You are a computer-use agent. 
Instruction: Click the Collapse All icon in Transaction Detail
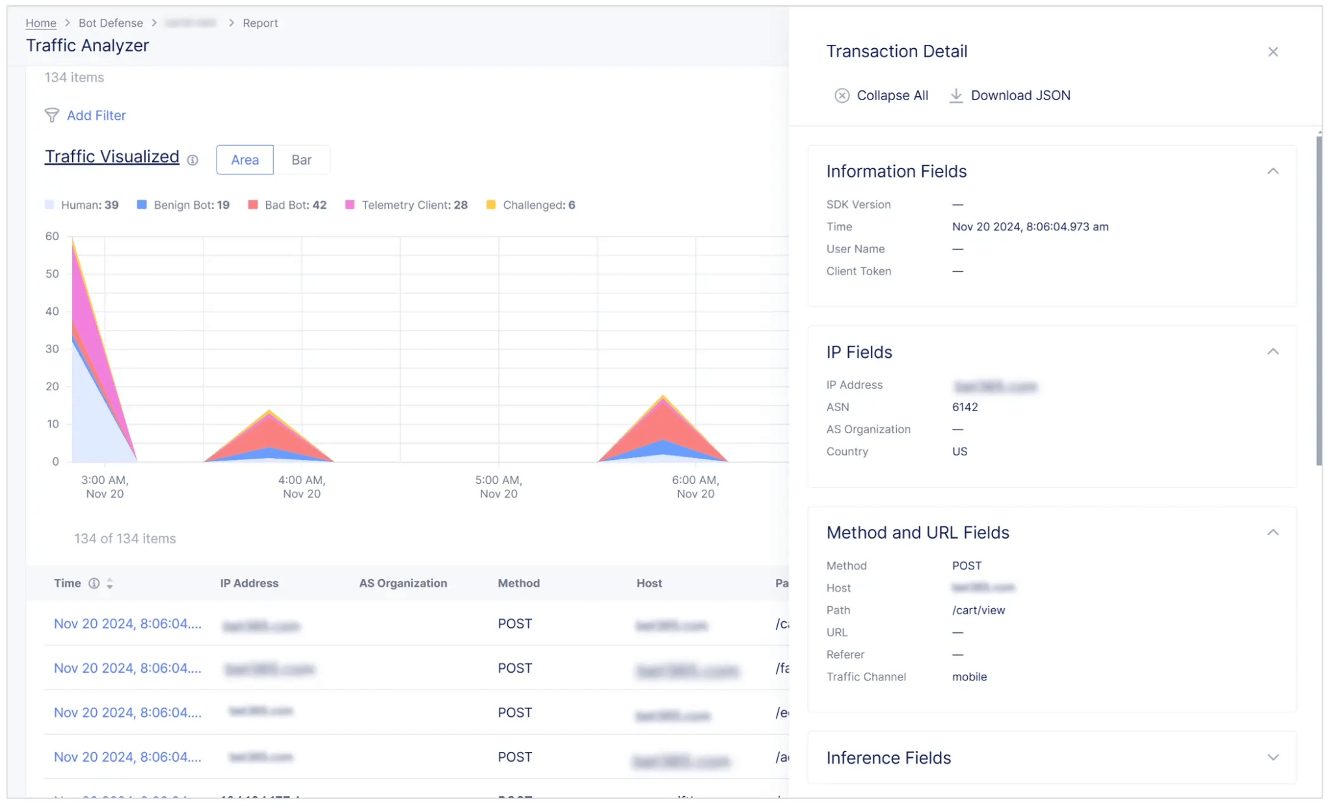pos(842,95)
